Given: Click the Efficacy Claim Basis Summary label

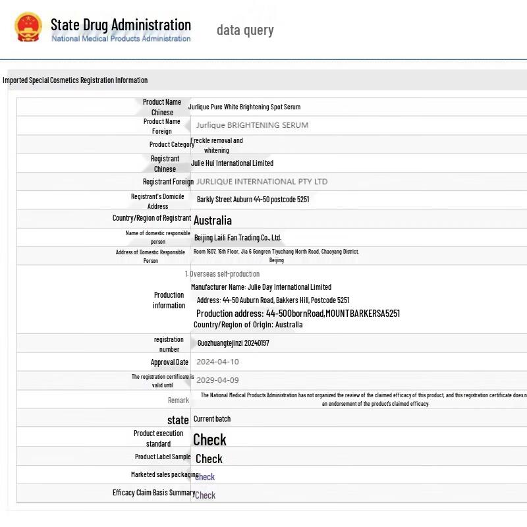Looking at the screenshot, I should point(154,493).
